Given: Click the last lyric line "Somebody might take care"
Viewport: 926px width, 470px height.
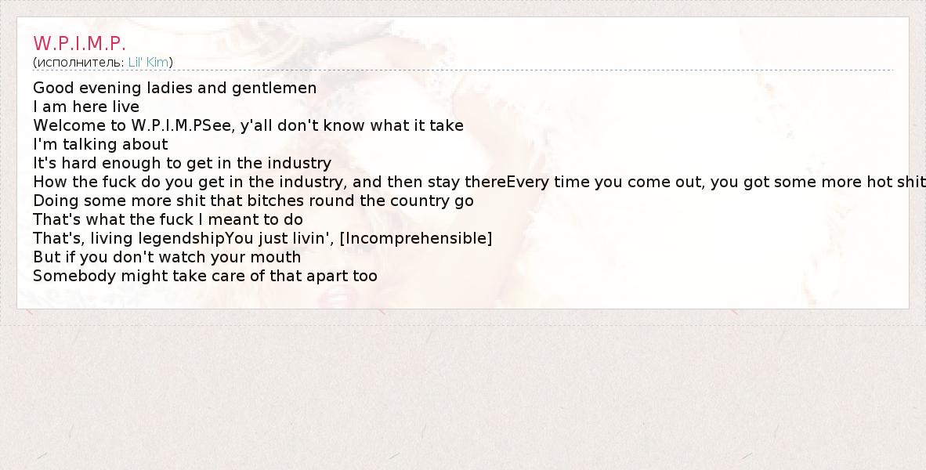Looking at the screenshot, I should tap(205, 276).
